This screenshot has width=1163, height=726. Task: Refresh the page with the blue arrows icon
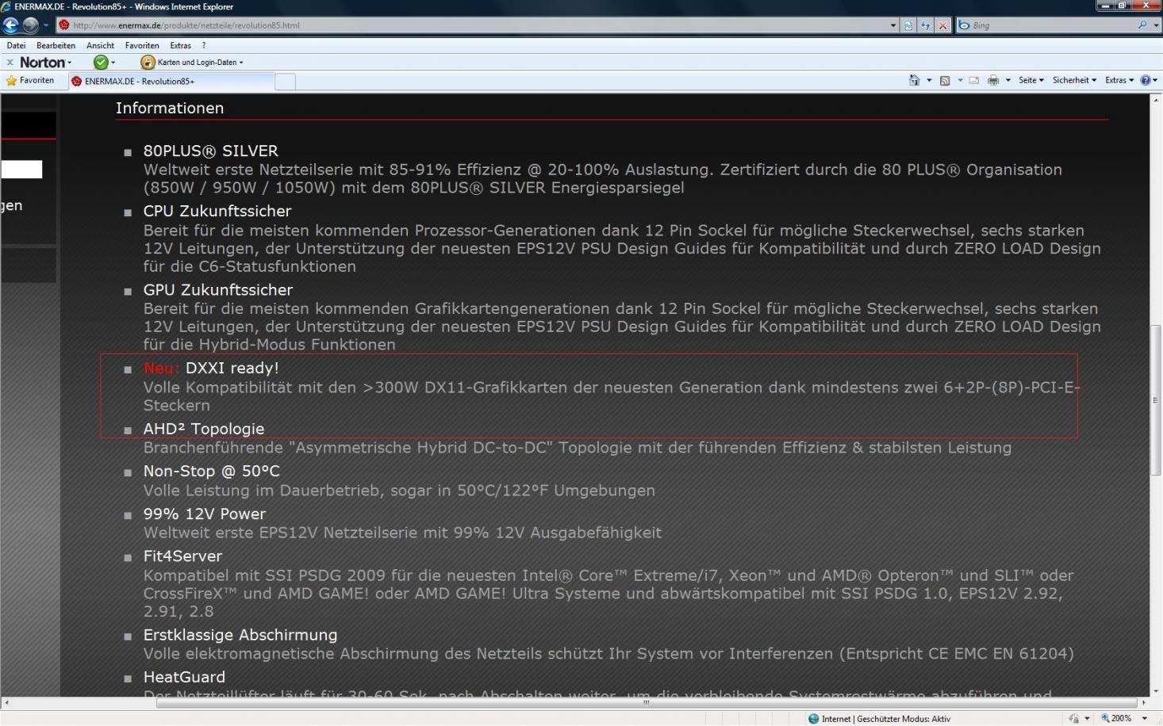point(926,25)
